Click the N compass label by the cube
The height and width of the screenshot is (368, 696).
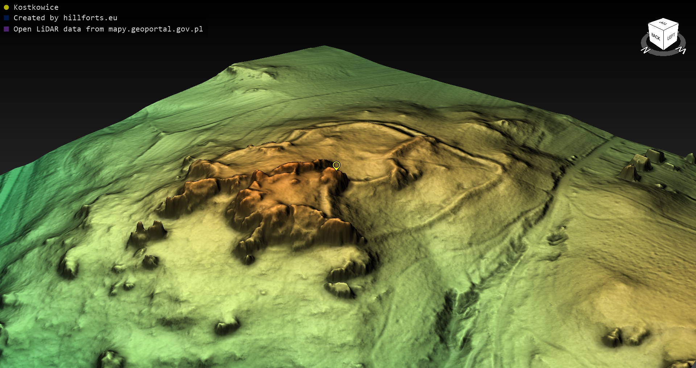point(645,50)
